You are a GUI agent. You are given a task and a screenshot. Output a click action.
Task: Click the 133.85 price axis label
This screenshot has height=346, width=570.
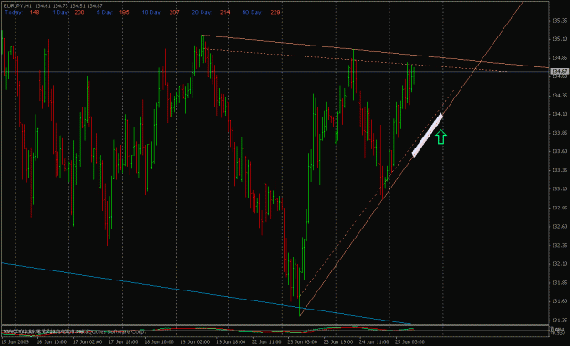560,133
